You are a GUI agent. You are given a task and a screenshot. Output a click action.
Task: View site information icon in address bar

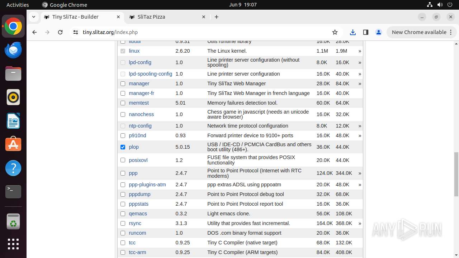75,32
